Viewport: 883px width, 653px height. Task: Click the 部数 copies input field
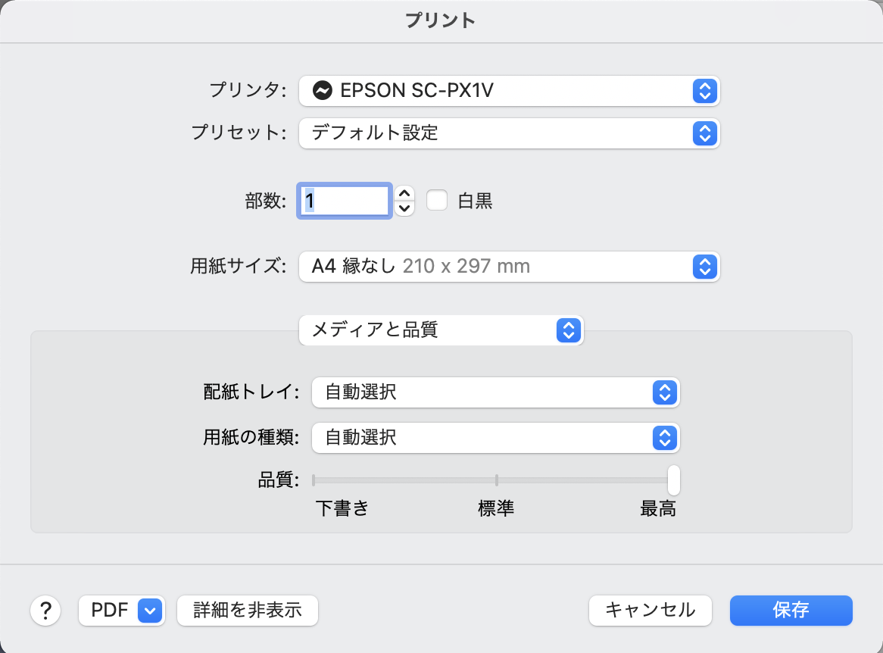(x=345, y=200)
